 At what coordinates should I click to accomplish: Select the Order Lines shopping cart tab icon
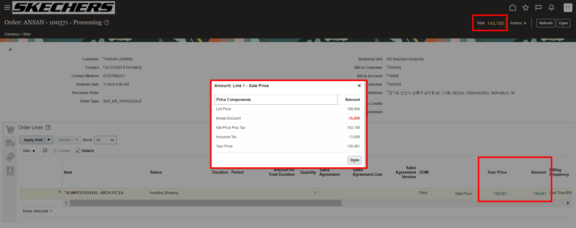pyautogui.click(x=10, y=129)
